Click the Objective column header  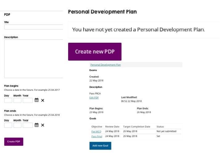click(97, 127)
